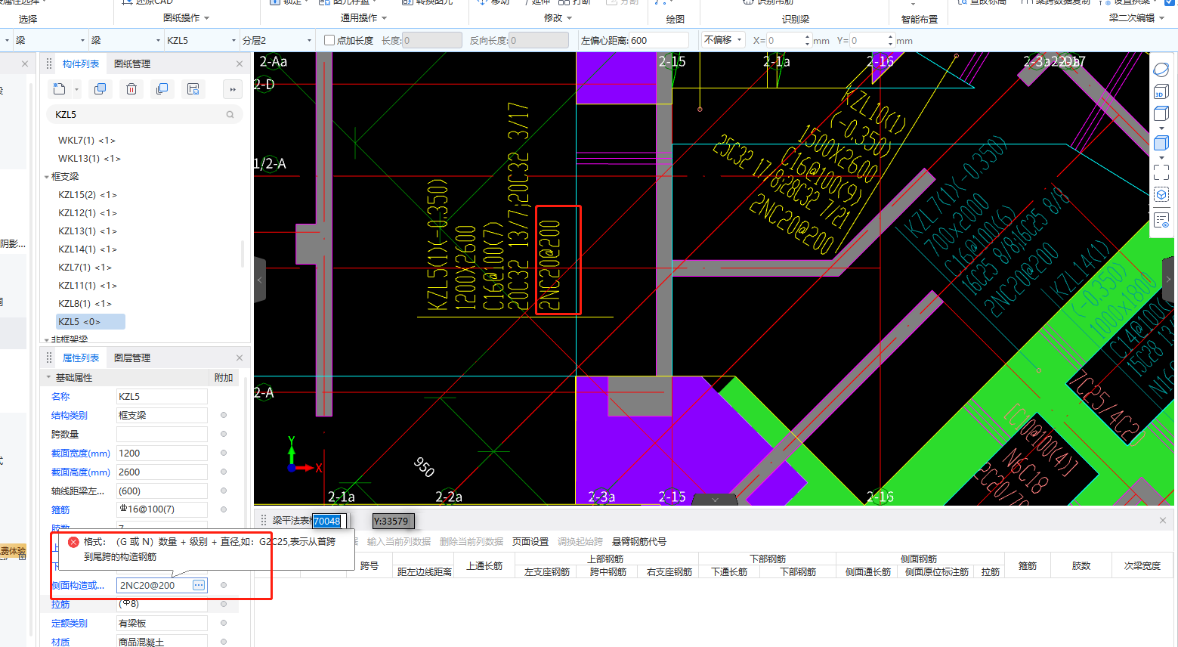Screen dimensions: 1178x647
Task: Click the ellipsis button in 2NC20@200 field
Action: (199, 585)
